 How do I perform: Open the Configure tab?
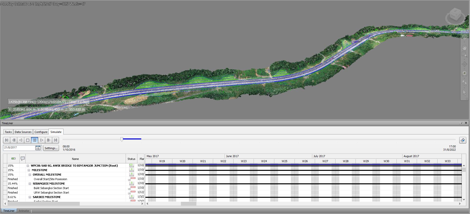41,132
